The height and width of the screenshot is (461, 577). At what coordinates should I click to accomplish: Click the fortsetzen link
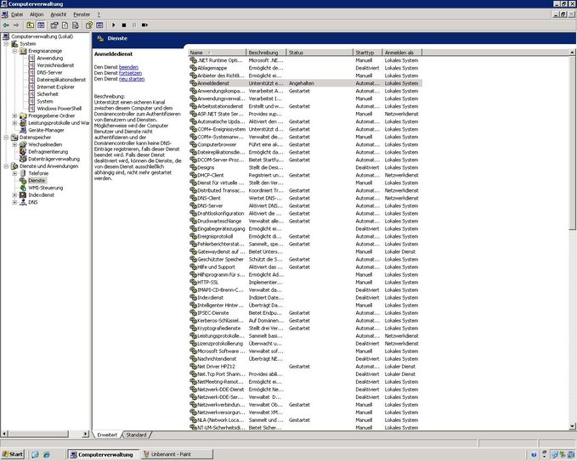pyautogui.click(x=130, y=73)
